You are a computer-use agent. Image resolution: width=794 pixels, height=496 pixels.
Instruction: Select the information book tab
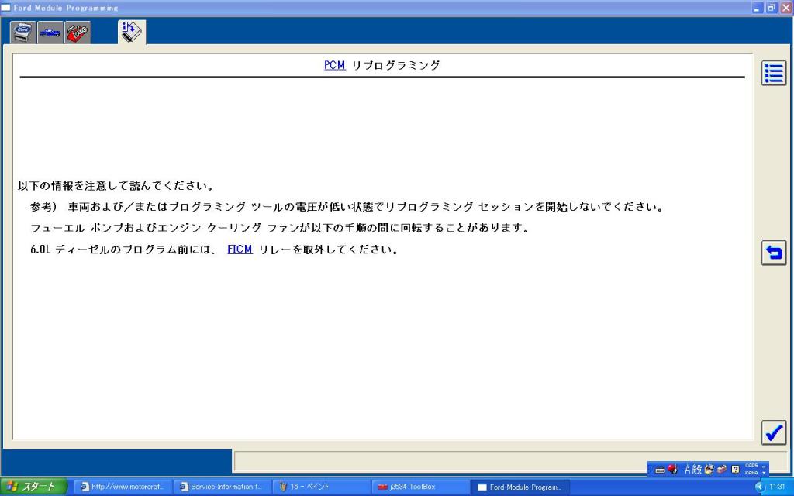click(x=132, y=32)
